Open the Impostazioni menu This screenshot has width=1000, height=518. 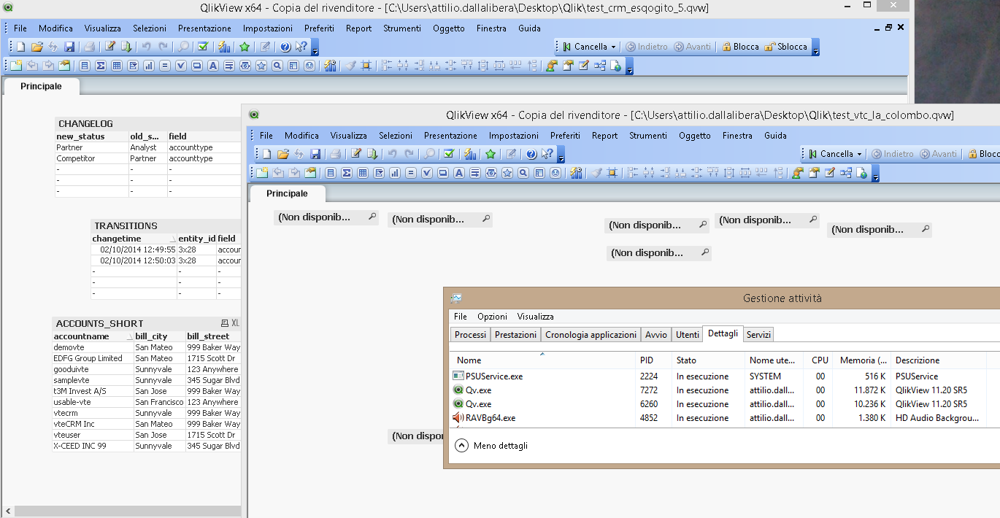pyautogui.click(x=267, y=28)
